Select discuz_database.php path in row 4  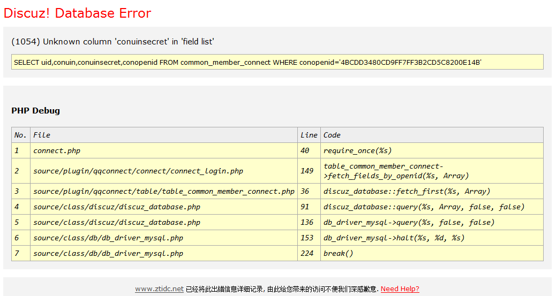click(x=117, y=207)
